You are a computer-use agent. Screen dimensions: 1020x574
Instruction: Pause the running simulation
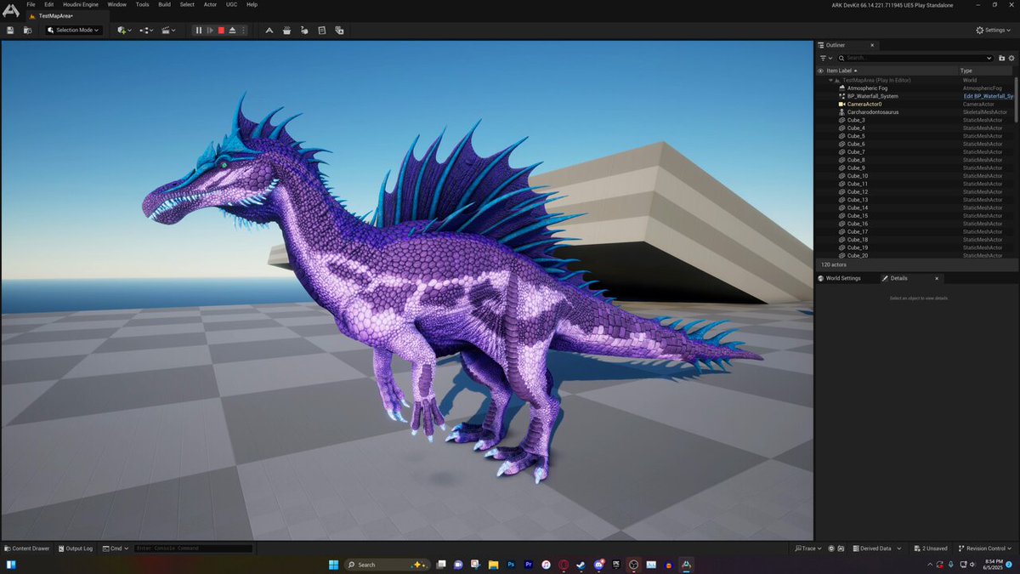point(199,30)
